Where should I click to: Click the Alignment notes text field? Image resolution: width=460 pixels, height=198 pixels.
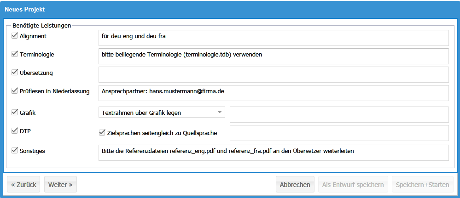click(x=274, y=38)
